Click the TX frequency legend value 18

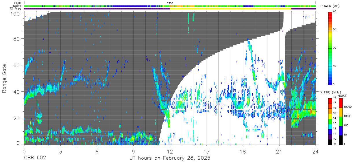coord(334,98)
